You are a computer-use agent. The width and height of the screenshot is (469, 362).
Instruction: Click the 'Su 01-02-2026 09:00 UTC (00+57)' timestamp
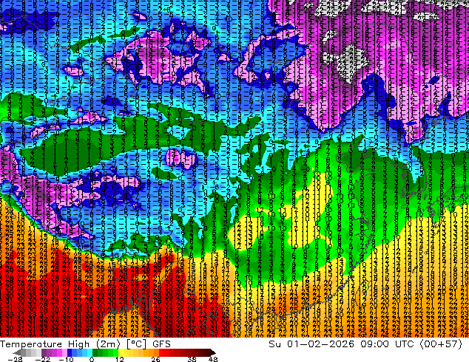[365, 344]
